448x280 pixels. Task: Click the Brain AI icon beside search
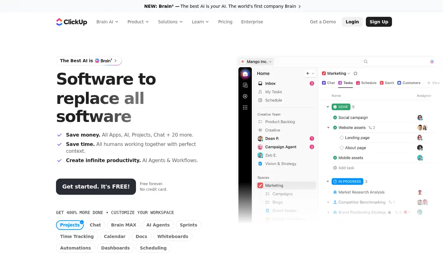pos(432,62)
